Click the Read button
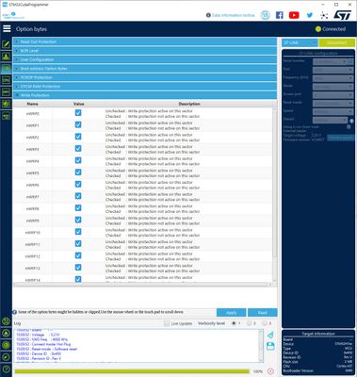Viewport: 357px width, 377px height. pyautogui.click(x=263, y=313)
